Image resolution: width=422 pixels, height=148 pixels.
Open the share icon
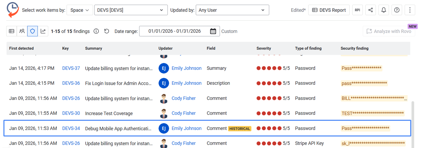click(x=371, y=10)
